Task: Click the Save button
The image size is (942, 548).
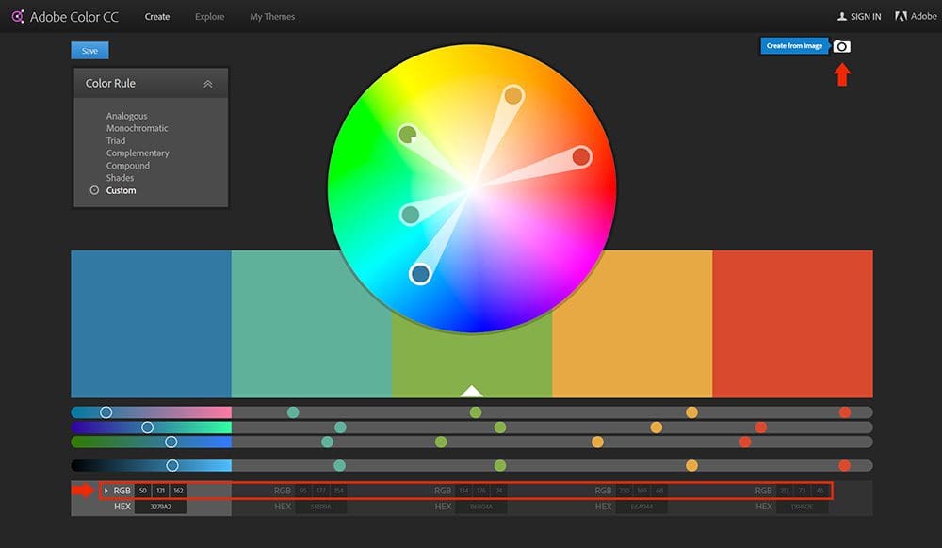Action: point(89,51)
